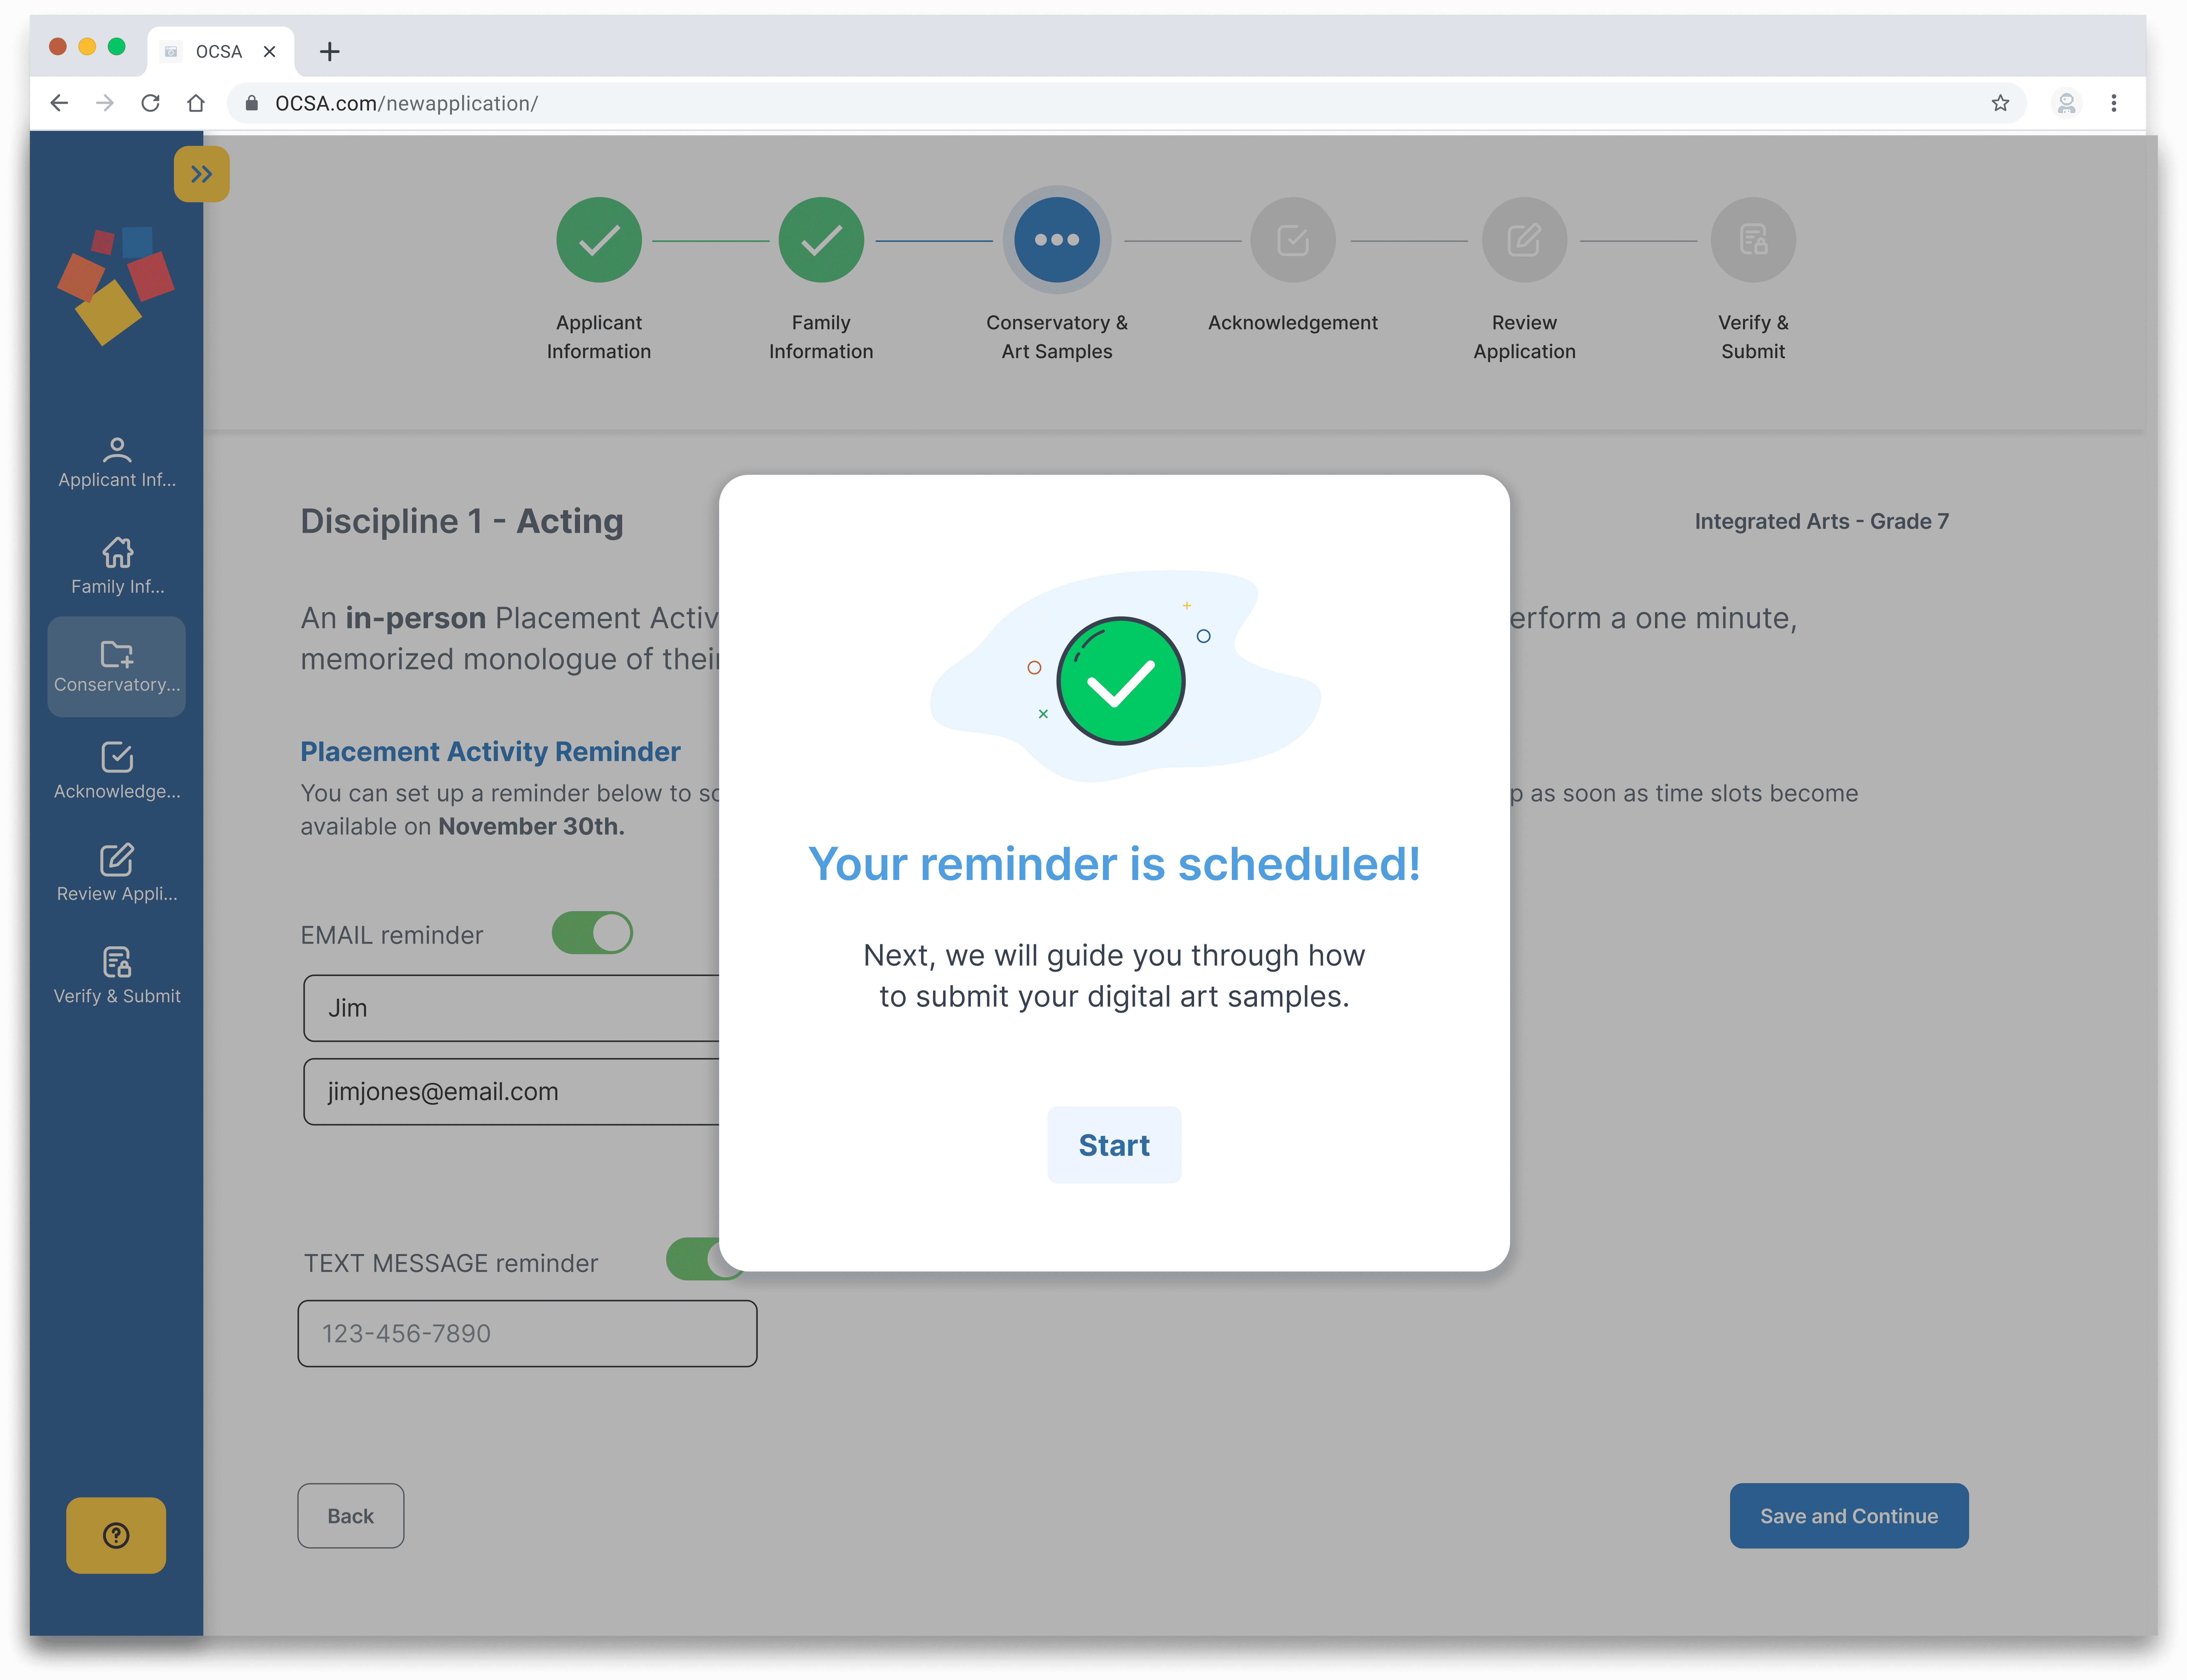Click the Conservatory & Art Samples step circle

tap(1057, 240)
